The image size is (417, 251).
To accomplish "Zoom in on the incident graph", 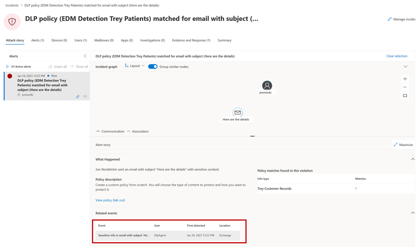I will coord(405,79).
